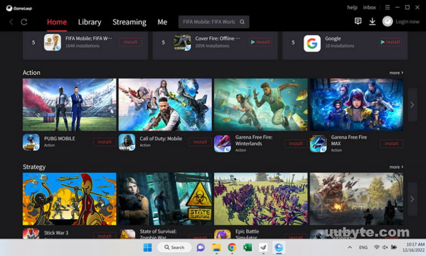Open the Stick War 3 banner

pyautogui.click(x=69, y=199)
